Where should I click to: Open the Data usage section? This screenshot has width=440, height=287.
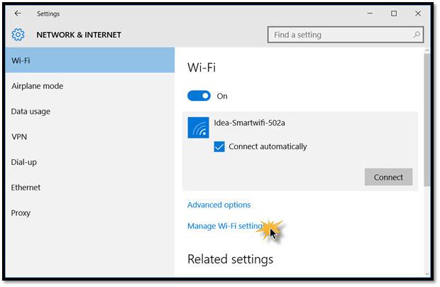[90, 112]
